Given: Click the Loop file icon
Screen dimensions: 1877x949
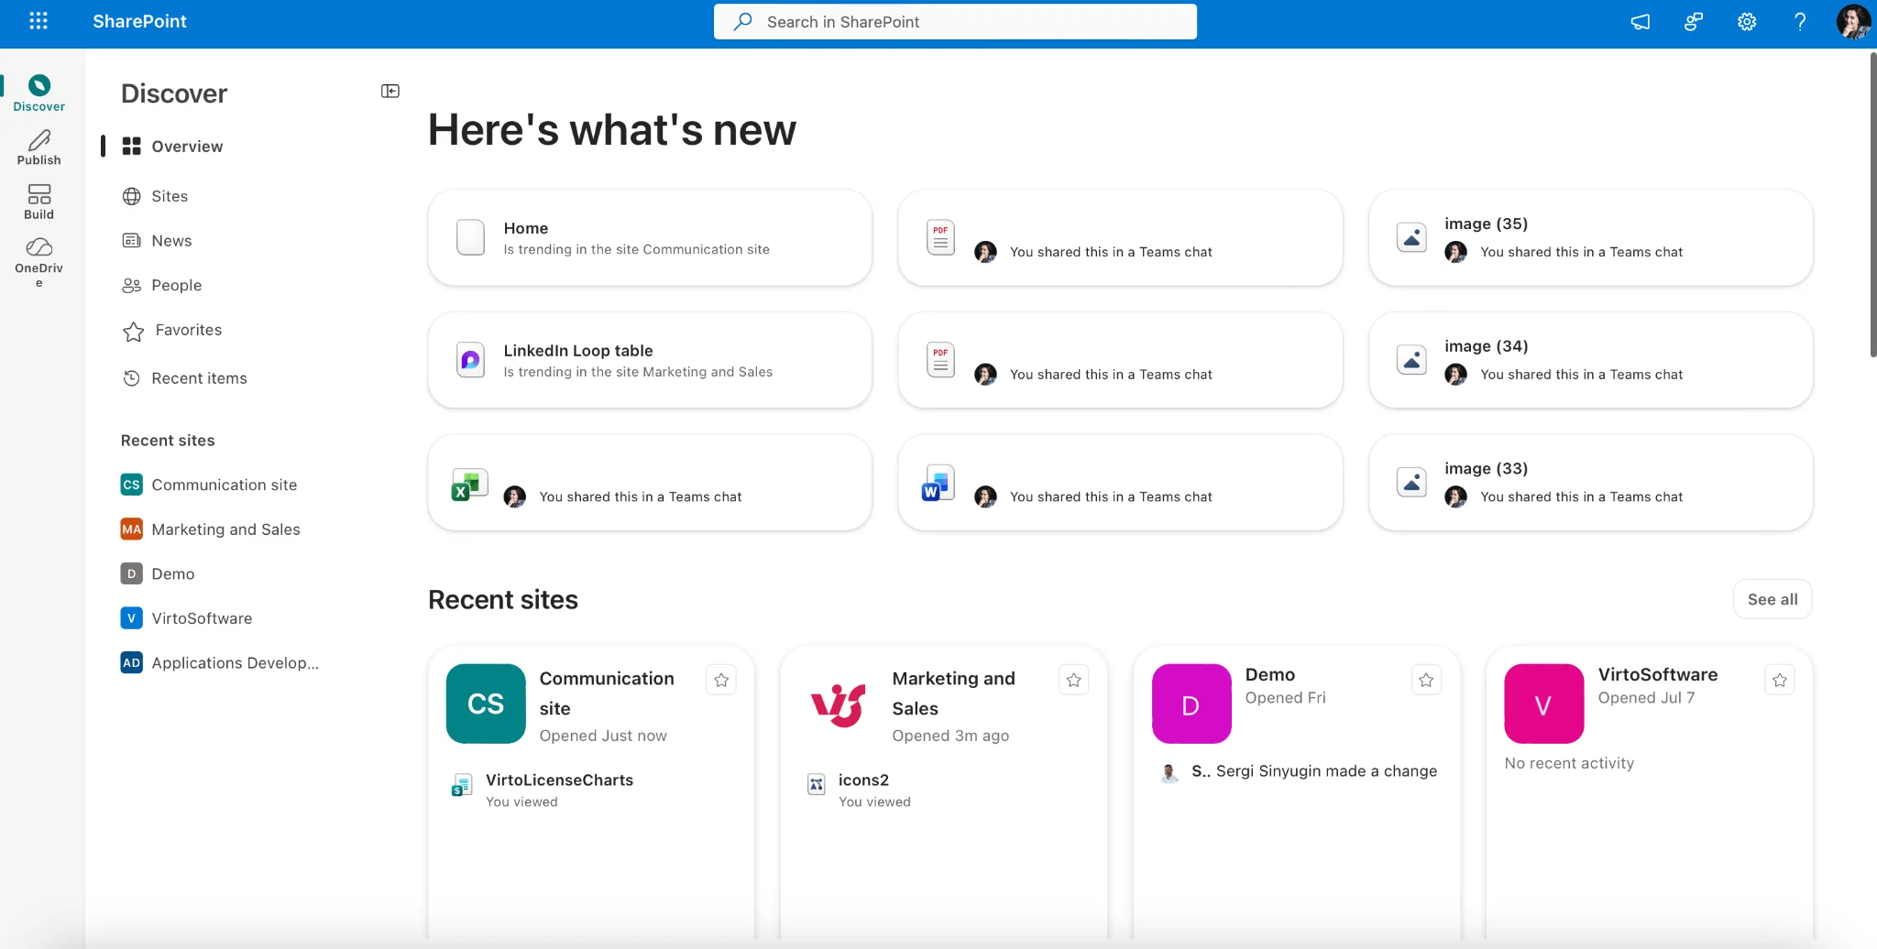Looking at the screenshot, I should pos(470,360).
